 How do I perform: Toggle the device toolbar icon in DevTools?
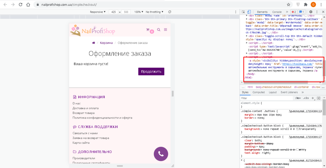click(249, 12)
